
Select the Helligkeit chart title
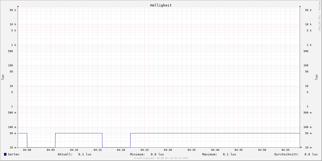[x=161, y=5]
